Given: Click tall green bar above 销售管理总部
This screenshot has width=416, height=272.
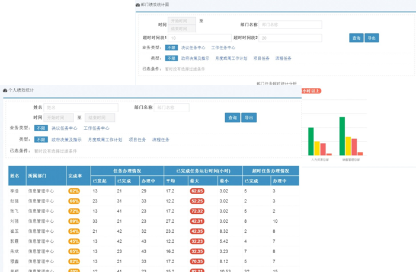Looking at the screenshot, I should point(343,136).
